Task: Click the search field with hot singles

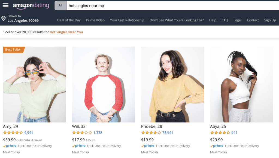Action: pos(172,5)
